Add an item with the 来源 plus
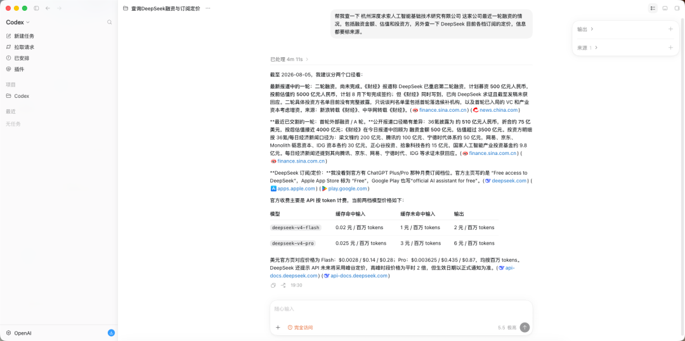The image size is (685, 341). pos(670,48)
